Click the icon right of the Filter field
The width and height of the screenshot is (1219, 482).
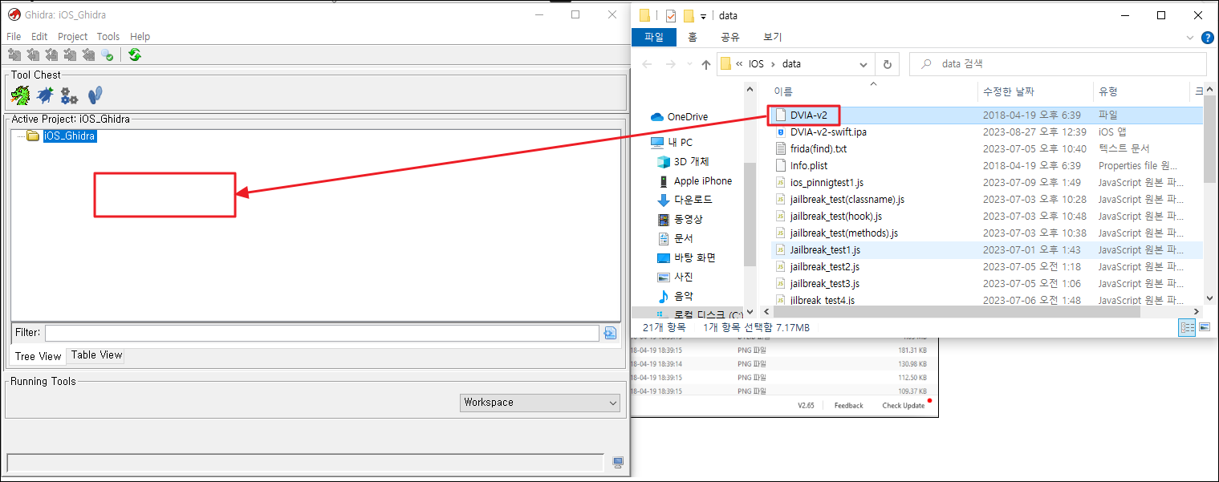(610, 334)
